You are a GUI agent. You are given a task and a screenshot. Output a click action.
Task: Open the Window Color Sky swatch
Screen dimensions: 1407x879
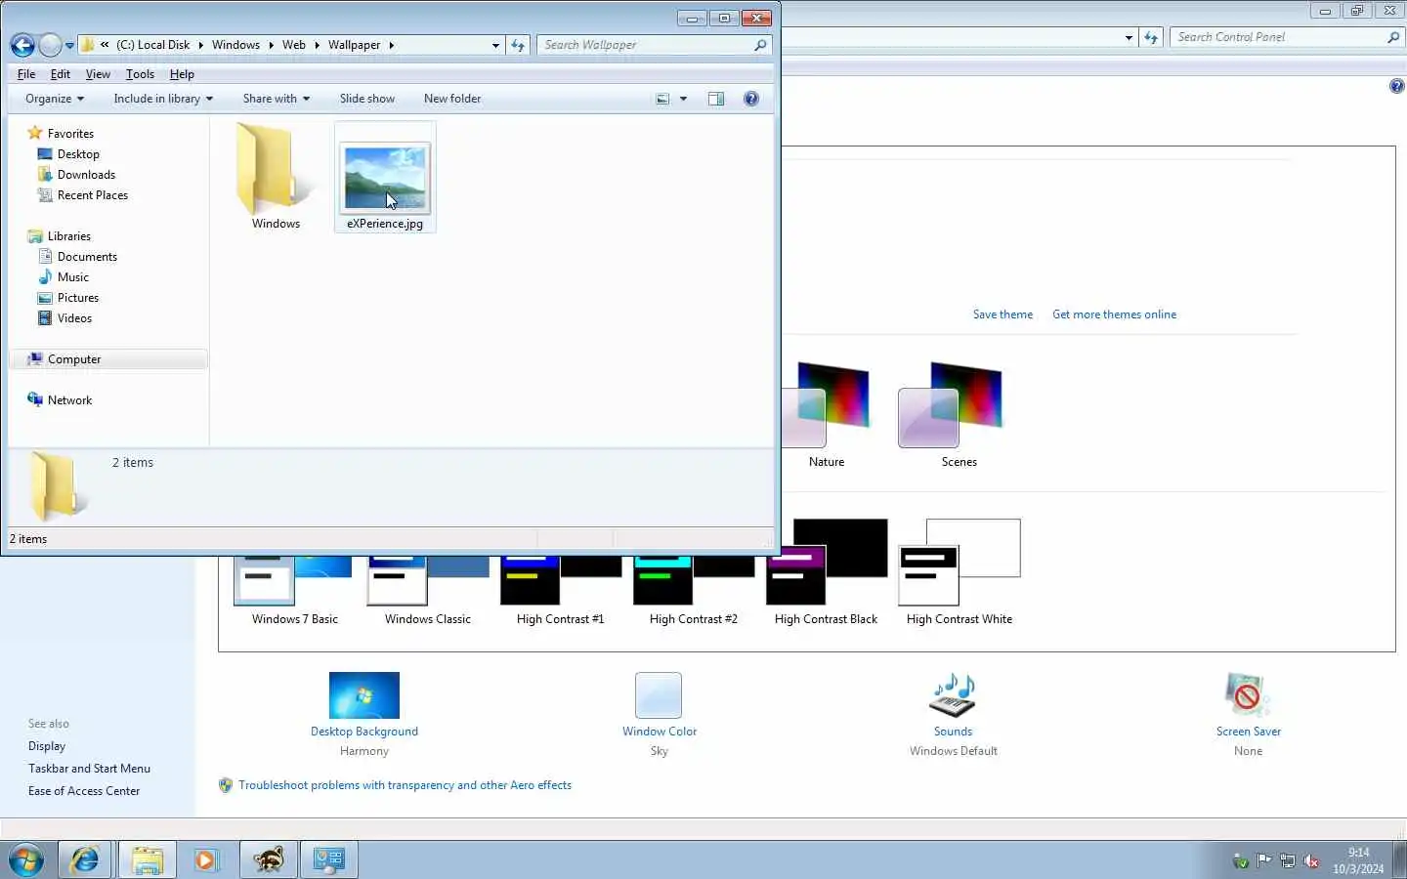click(659, 695)
